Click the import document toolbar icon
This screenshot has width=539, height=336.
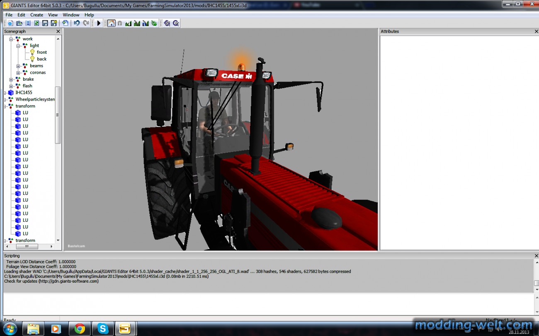point(65,23)
